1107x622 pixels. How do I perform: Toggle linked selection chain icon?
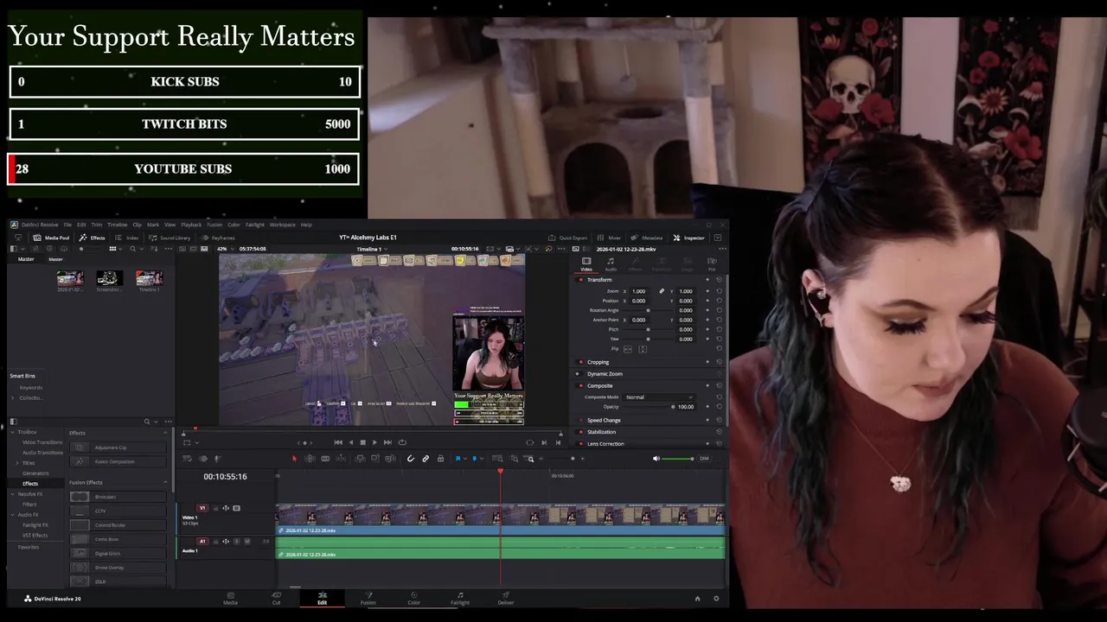coord(426,459)
